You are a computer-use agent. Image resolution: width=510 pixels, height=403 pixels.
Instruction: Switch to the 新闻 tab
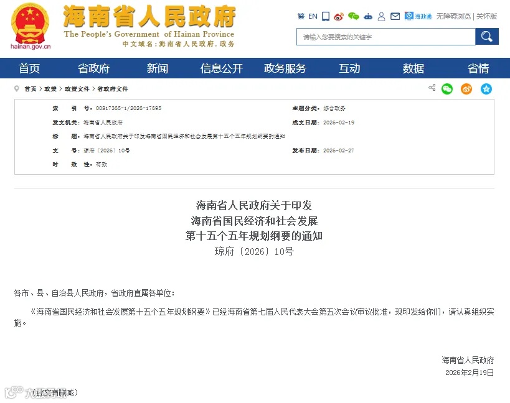point(157,68)
